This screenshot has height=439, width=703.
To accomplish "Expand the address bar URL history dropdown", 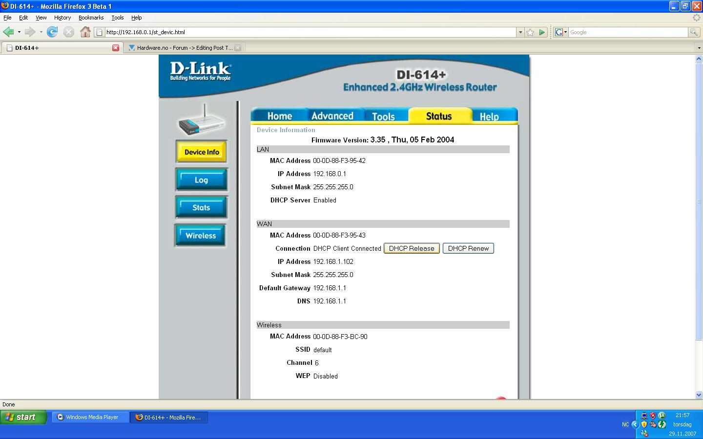I will tap(520, 32).
